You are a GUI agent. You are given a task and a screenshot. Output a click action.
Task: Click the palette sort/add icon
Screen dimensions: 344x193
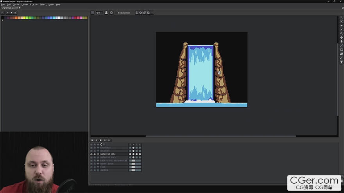pos(7,13)
